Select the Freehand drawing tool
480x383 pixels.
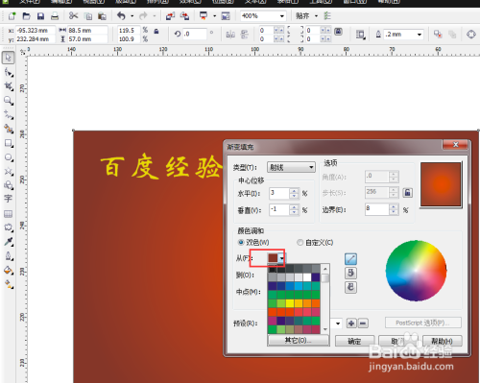(9, 114)
